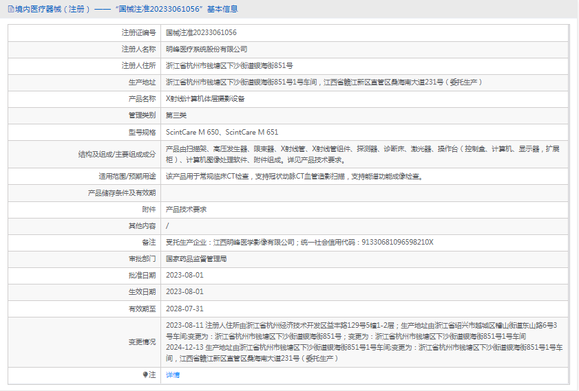
Task: Click the 结构及组成/主要组成成分 label
Action: [117, 155]
